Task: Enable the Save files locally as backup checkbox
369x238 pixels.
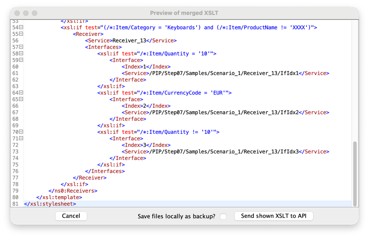Action: click(223, 216)
